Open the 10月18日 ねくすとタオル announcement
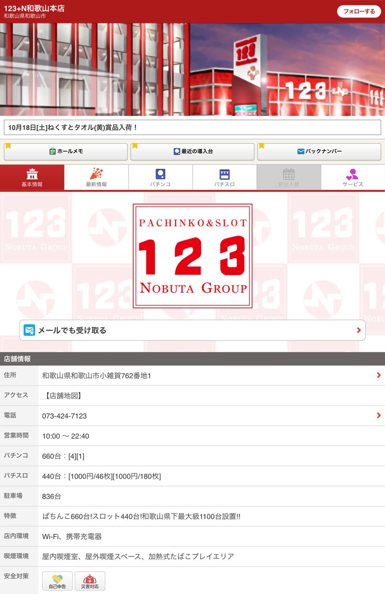 click(192, 127)
